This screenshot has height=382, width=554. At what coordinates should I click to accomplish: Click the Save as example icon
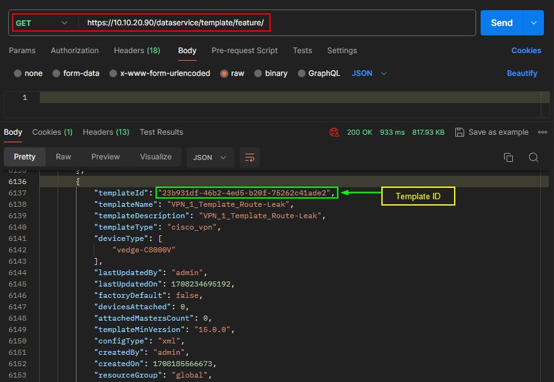click(x=460, y=132)
